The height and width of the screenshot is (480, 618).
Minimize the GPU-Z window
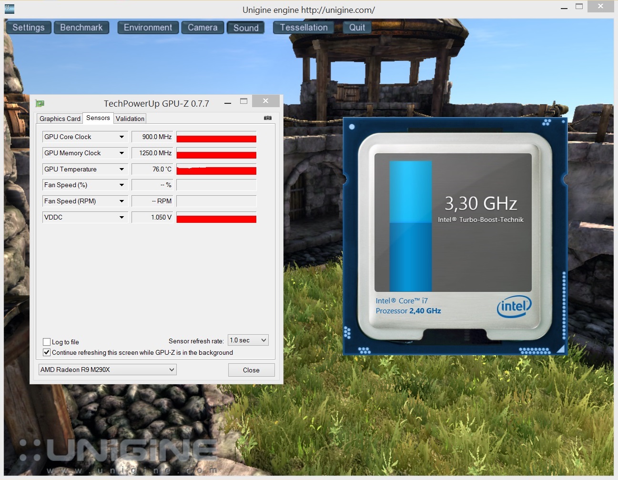pos(228,102)
